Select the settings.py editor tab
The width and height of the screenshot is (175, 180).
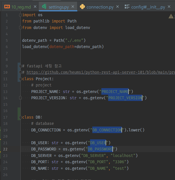click(x=59, y=7)
